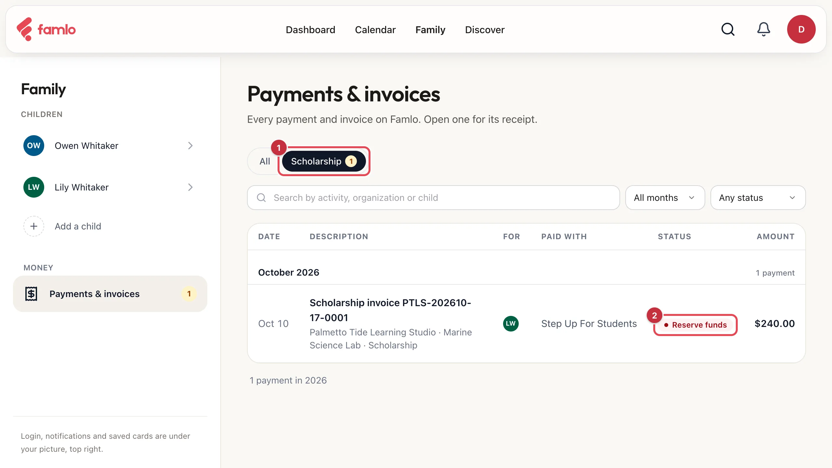Screen dimensions: 832x468
Task: Click the OW avatar for Owen Whitaker
Action: [x=33, y=146]
